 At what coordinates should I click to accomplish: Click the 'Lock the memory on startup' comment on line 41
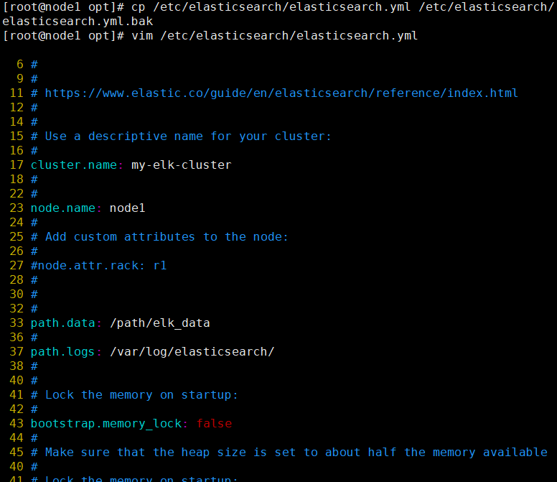(x=141, y=395)
